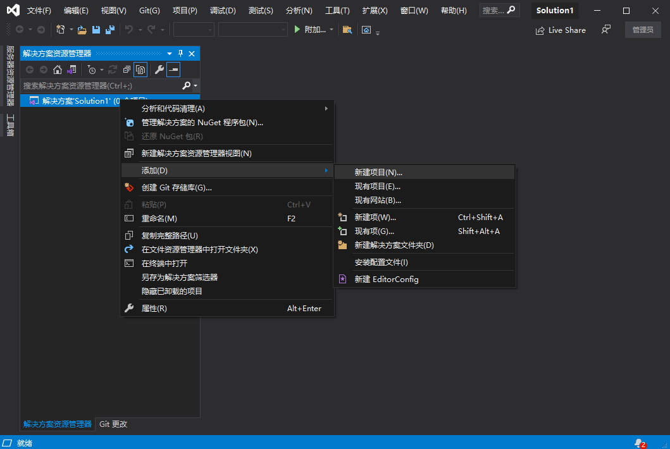
Task: Choose 管理解决方案的 NuGet 程序包(N)...
Action: (x=227, y=123)
